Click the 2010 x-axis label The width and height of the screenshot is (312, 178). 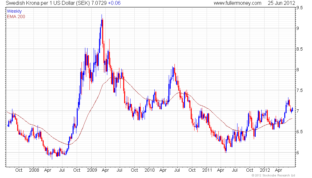coord(149,170)
